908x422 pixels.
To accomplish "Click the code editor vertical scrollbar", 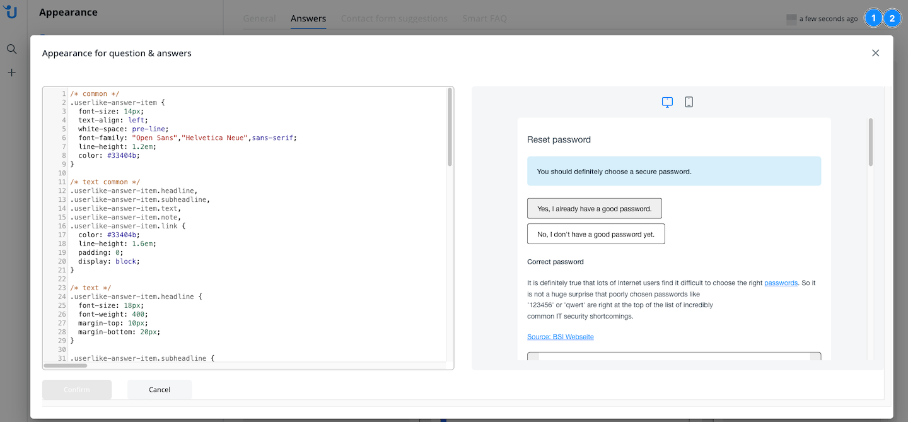I will 450,127.
